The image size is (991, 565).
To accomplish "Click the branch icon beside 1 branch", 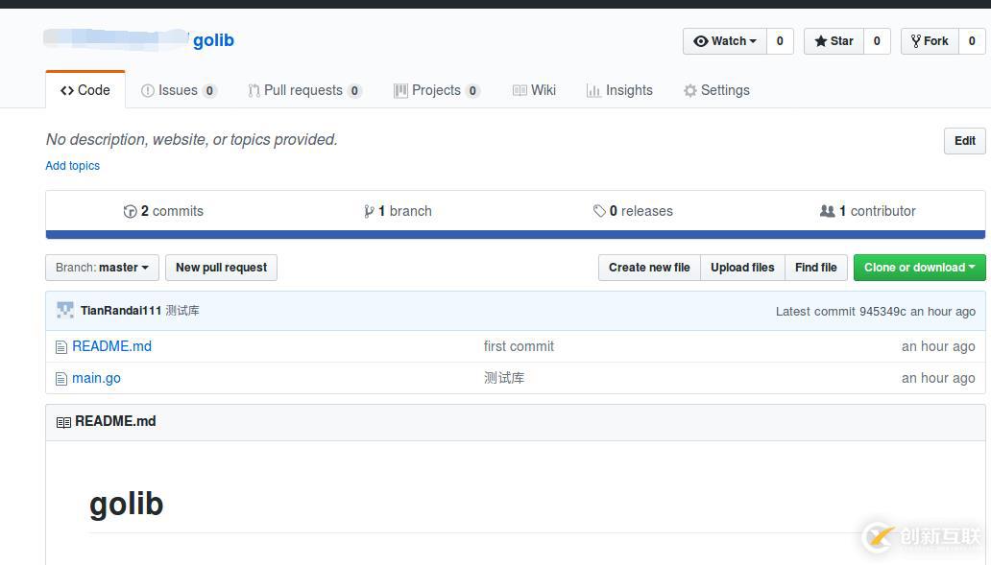I will [x=369, y=211].
